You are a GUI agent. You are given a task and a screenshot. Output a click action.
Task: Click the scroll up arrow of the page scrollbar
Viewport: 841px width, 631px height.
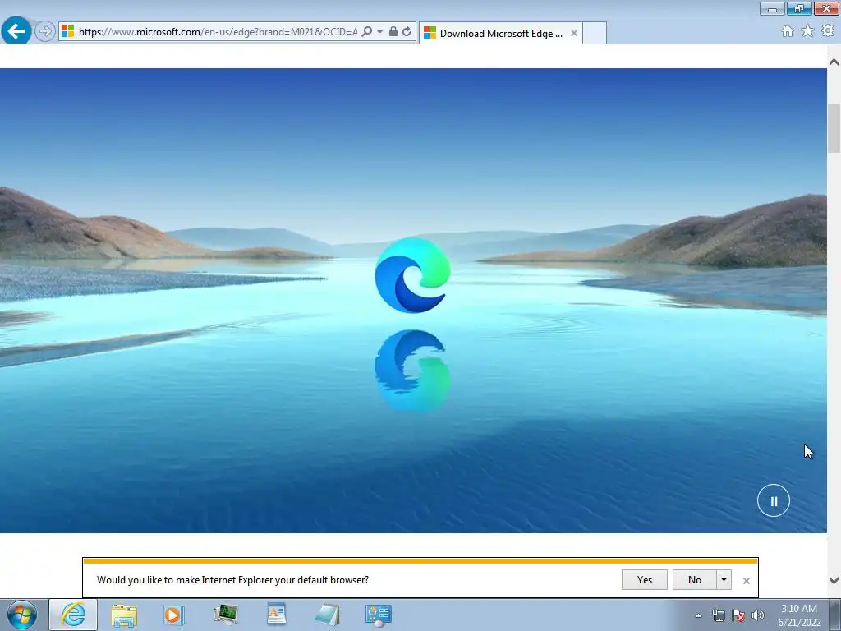[x=834, y=62]
